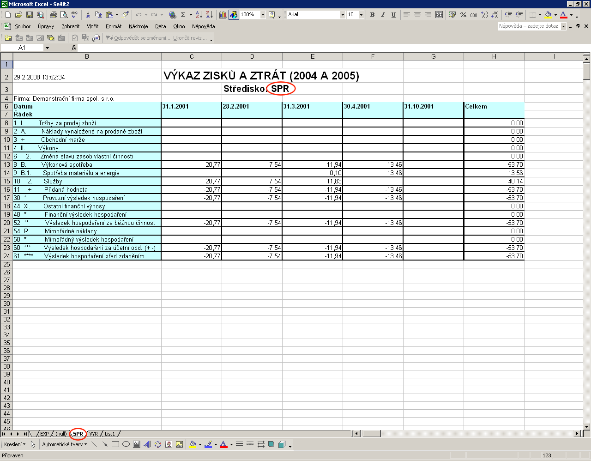Expand the font size dropdown
Screen dimensions: 591x461
pos(361,15)
